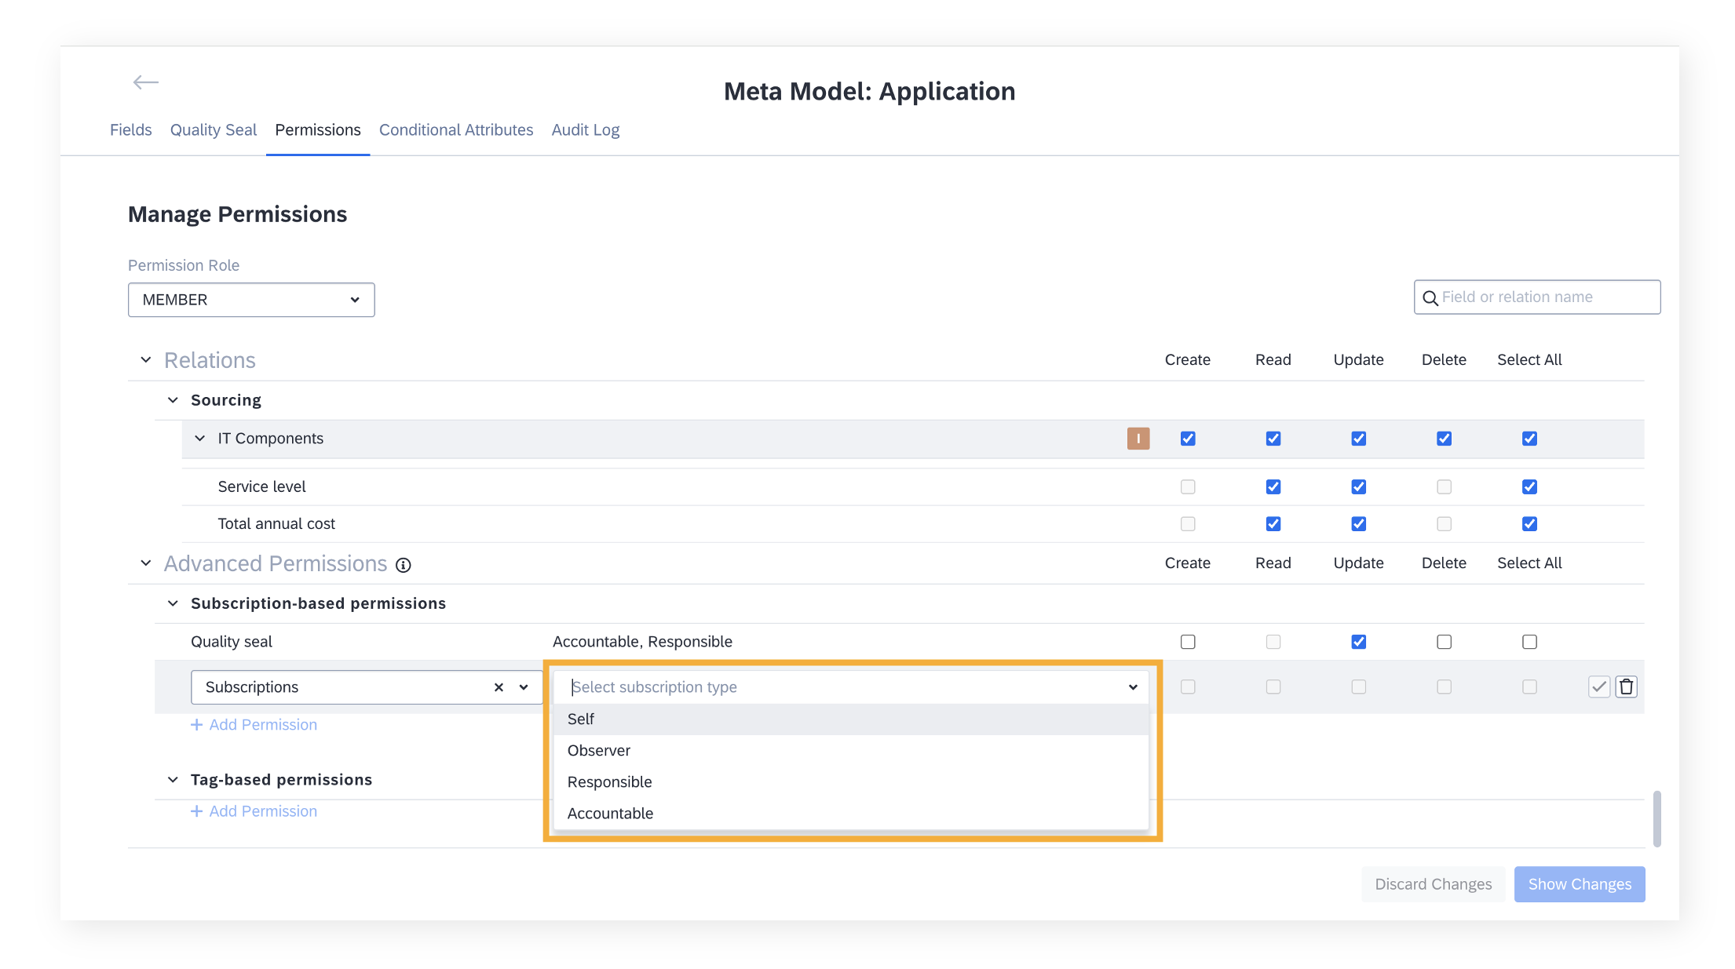This screenshot has height=969, width=1735.
Task: Confirm the Subscriptions permission with checkmark icon
Action: coord(1599,687)
